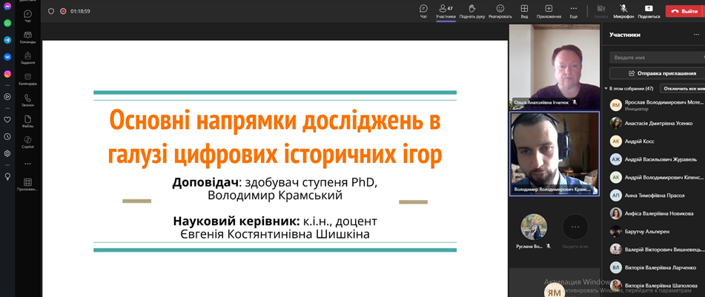Toggle the Участники participants panel

click(x=446, y=10)
